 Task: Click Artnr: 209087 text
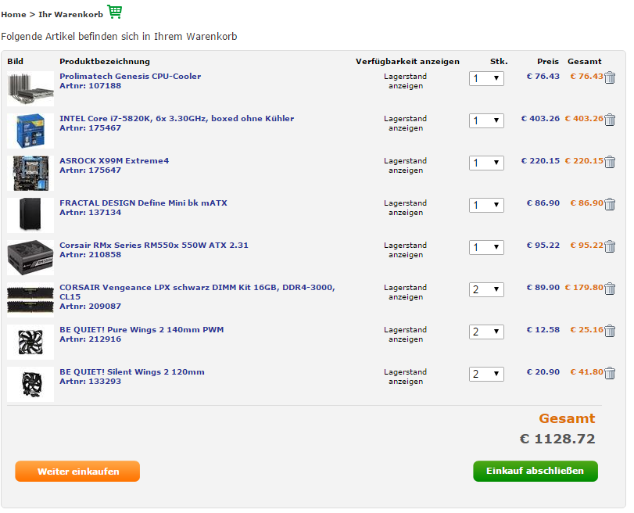pyautogui.click(x=90, y=307)
